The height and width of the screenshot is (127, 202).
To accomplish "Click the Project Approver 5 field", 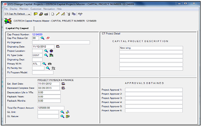I will 154,106.
